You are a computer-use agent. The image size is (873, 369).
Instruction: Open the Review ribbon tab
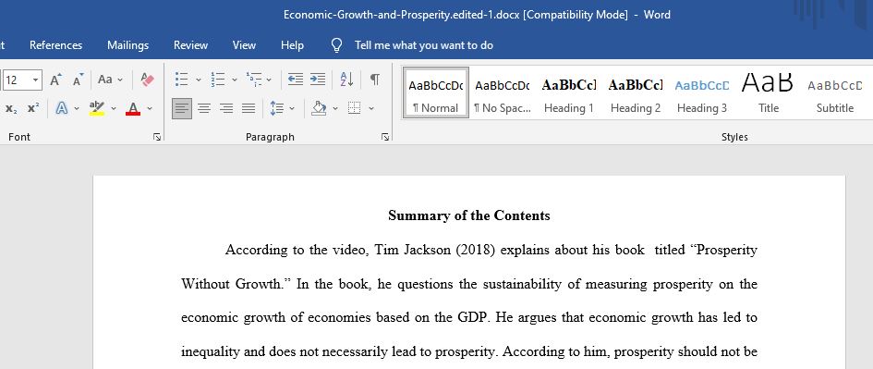[x=190, y=45]
